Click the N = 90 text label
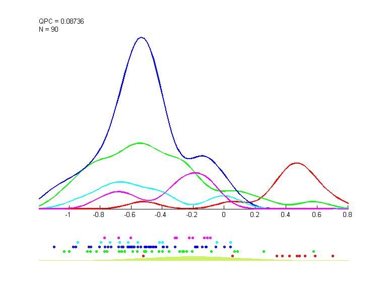 [48, 29]
